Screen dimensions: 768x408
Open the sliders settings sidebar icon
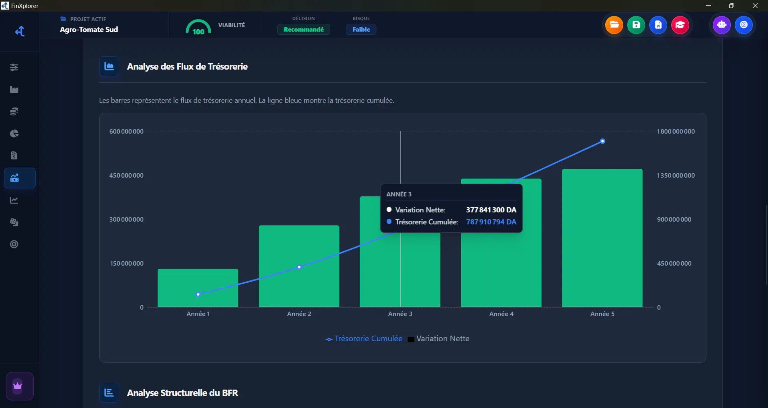tap(14, 67)
